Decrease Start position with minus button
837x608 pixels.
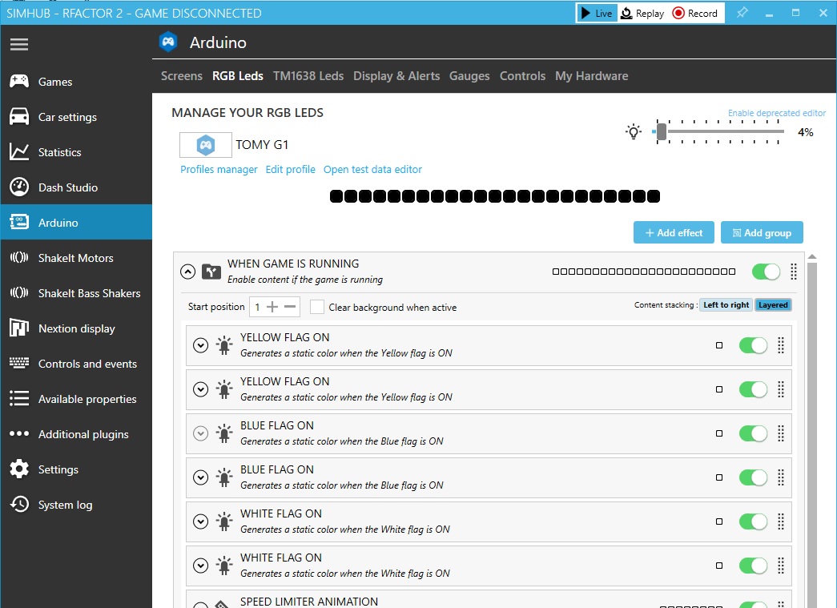point(290,307)
